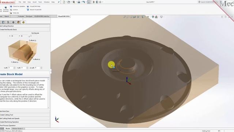Switch to the Motion Study 1 tab
This screenshot has height=132, width=234.
18,129
